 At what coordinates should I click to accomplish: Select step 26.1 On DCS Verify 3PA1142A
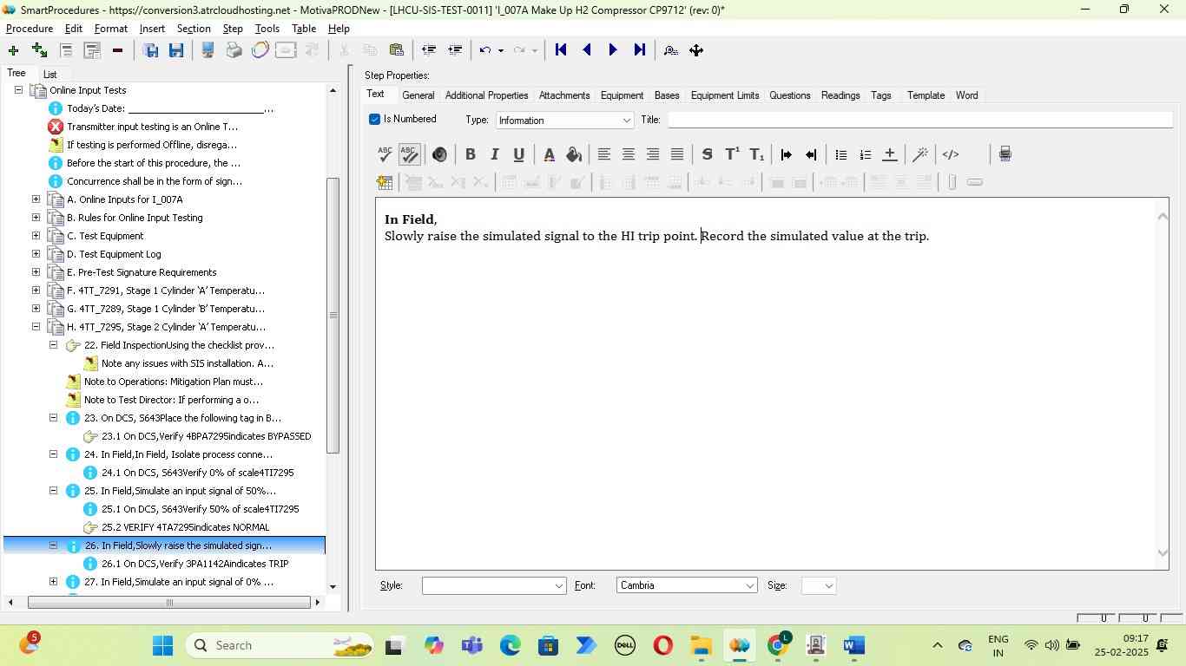pos(194,564)
